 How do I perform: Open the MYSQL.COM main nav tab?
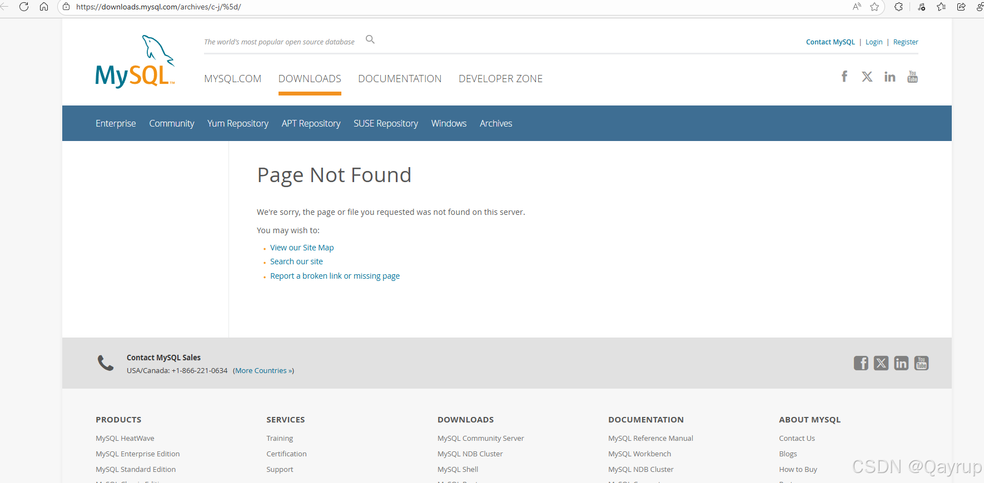click(232, 79)
